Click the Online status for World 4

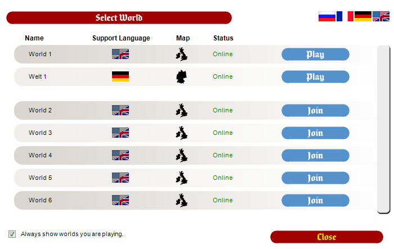click(223, 155)
